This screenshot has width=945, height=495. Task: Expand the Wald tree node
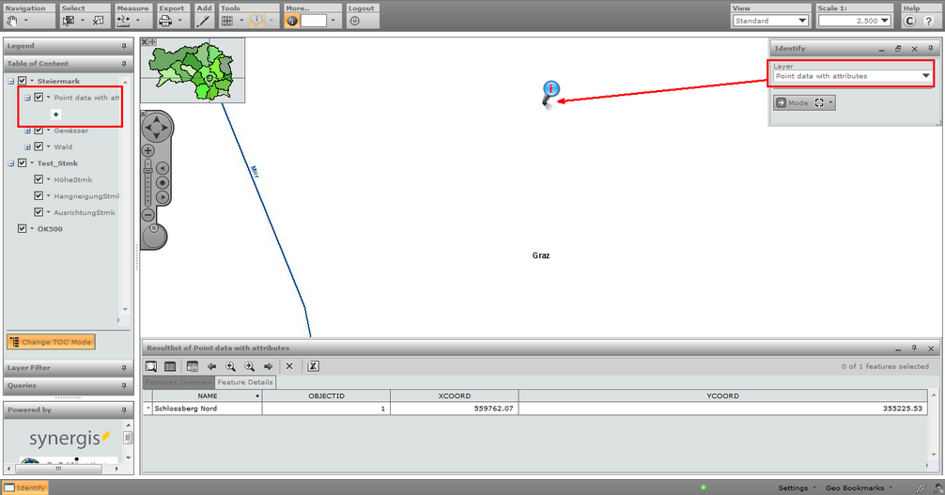pyautogui.click(x=28, y=147)
